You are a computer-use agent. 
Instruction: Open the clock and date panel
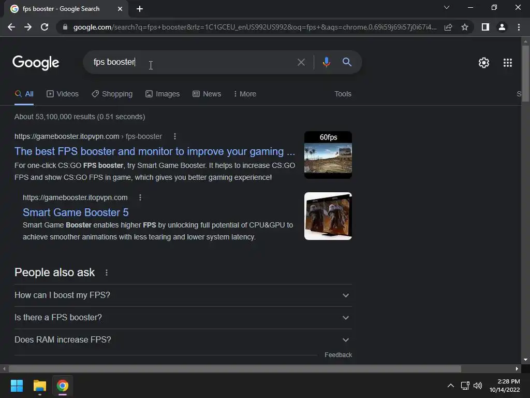[x=505, y=386]
